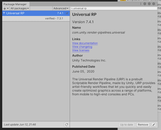Click the search magnifier icon

tap(72, 9)
